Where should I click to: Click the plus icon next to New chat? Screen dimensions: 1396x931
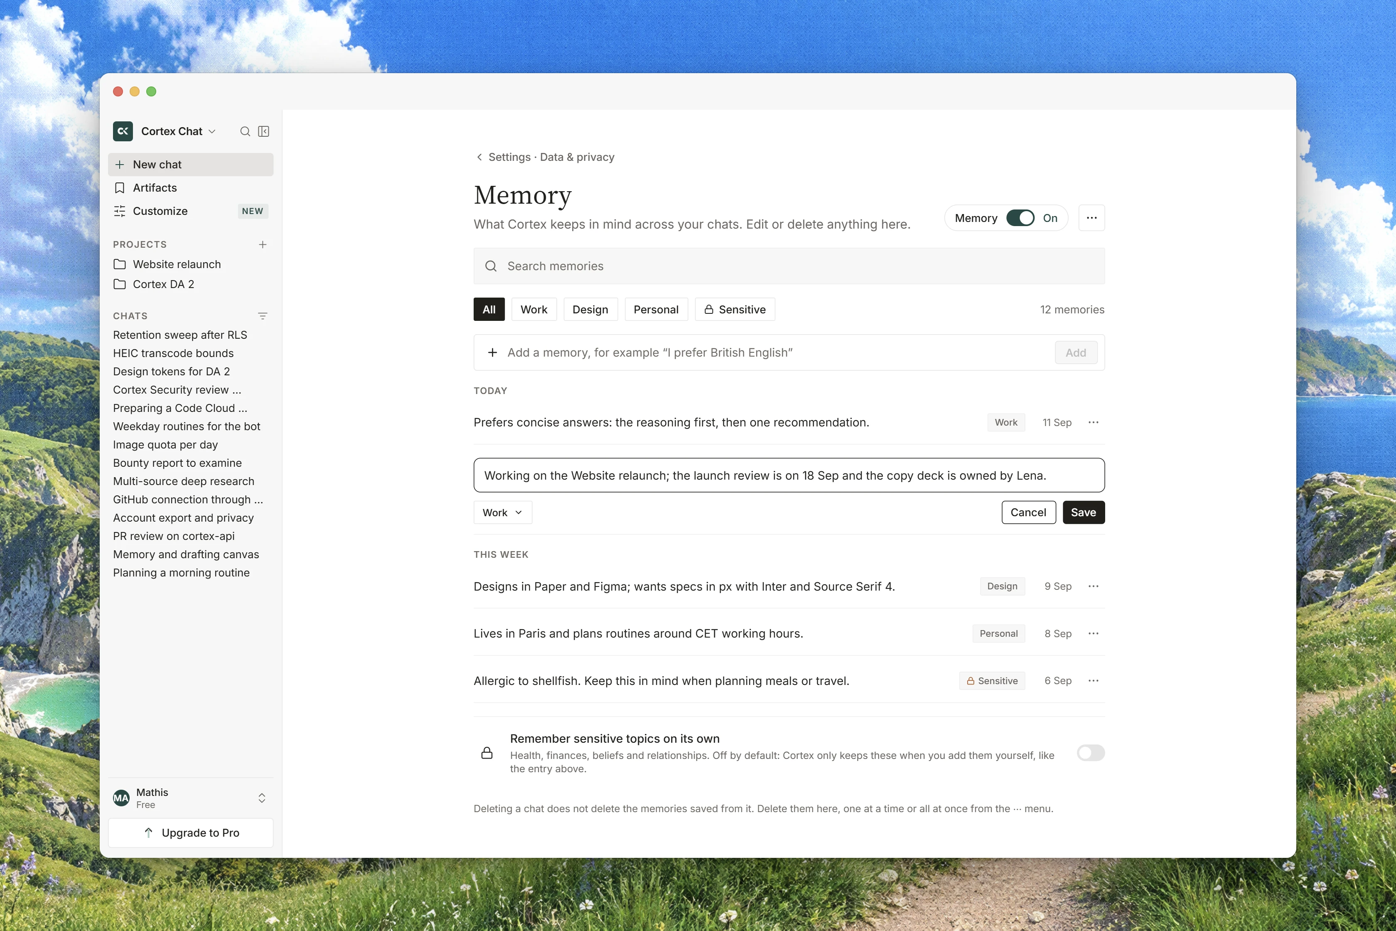(120, 165)
